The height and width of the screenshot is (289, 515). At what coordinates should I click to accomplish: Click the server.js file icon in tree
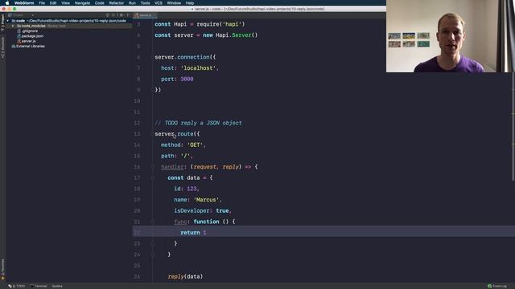click(x=19, y=41)
